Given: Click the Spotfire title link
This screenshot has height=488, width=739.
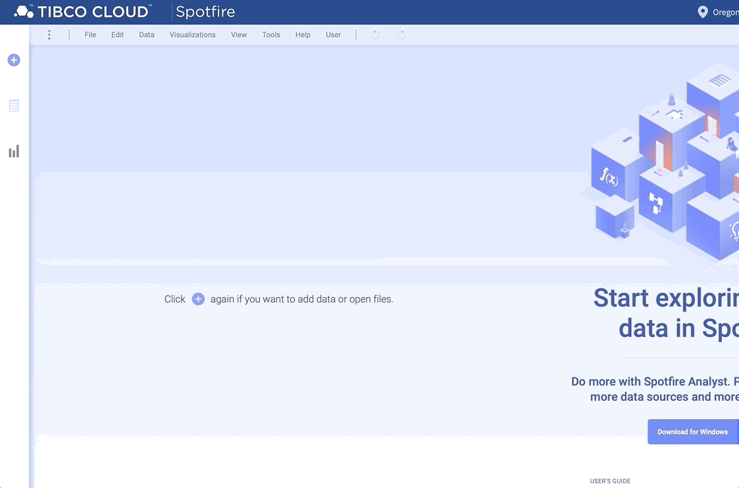Looking at the screenshot, I should tap(205, 12).
